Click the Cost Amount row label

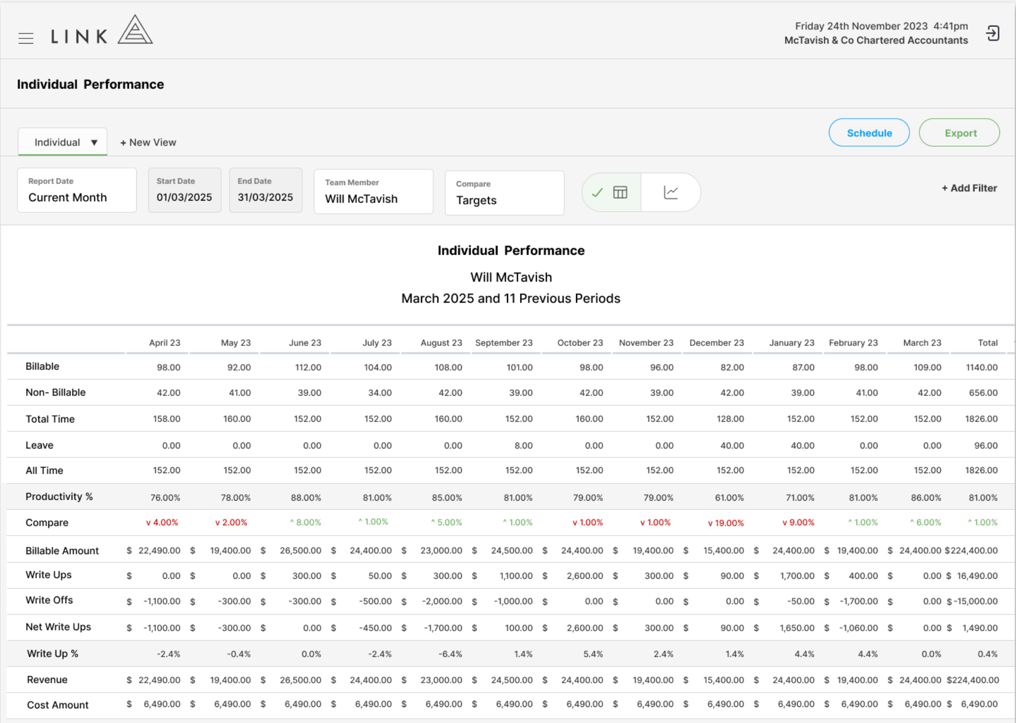point(57,705)
